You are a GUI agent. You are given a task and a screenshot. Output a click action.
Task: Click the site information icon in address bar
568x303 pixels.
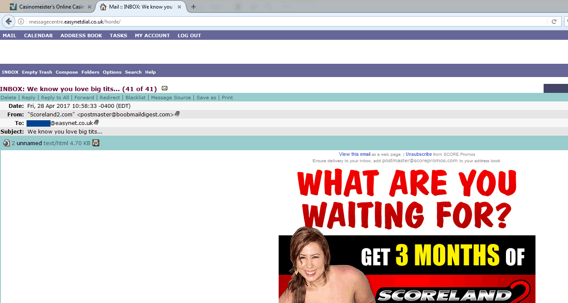(x=21, y=21)
